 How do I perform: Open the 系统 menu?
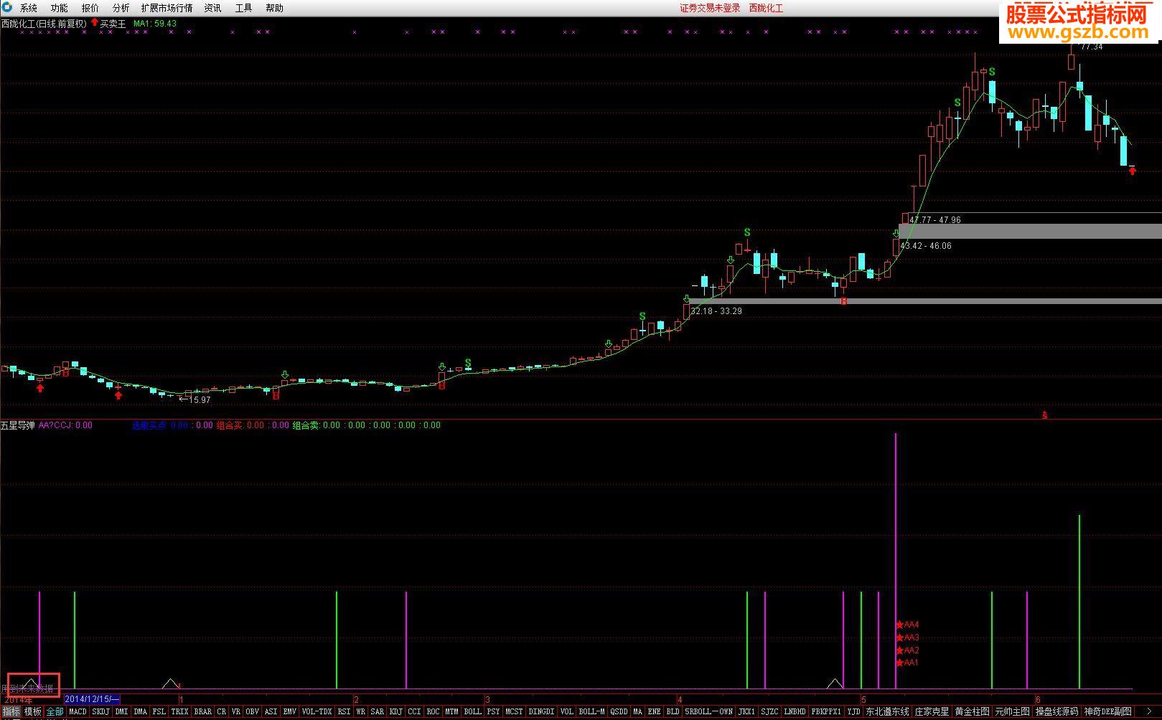tap(29, 8)
